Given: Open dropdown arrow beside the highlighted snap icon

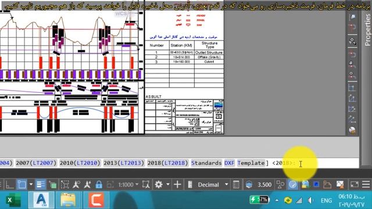Looking at the screenshot, I should [31, 185].
